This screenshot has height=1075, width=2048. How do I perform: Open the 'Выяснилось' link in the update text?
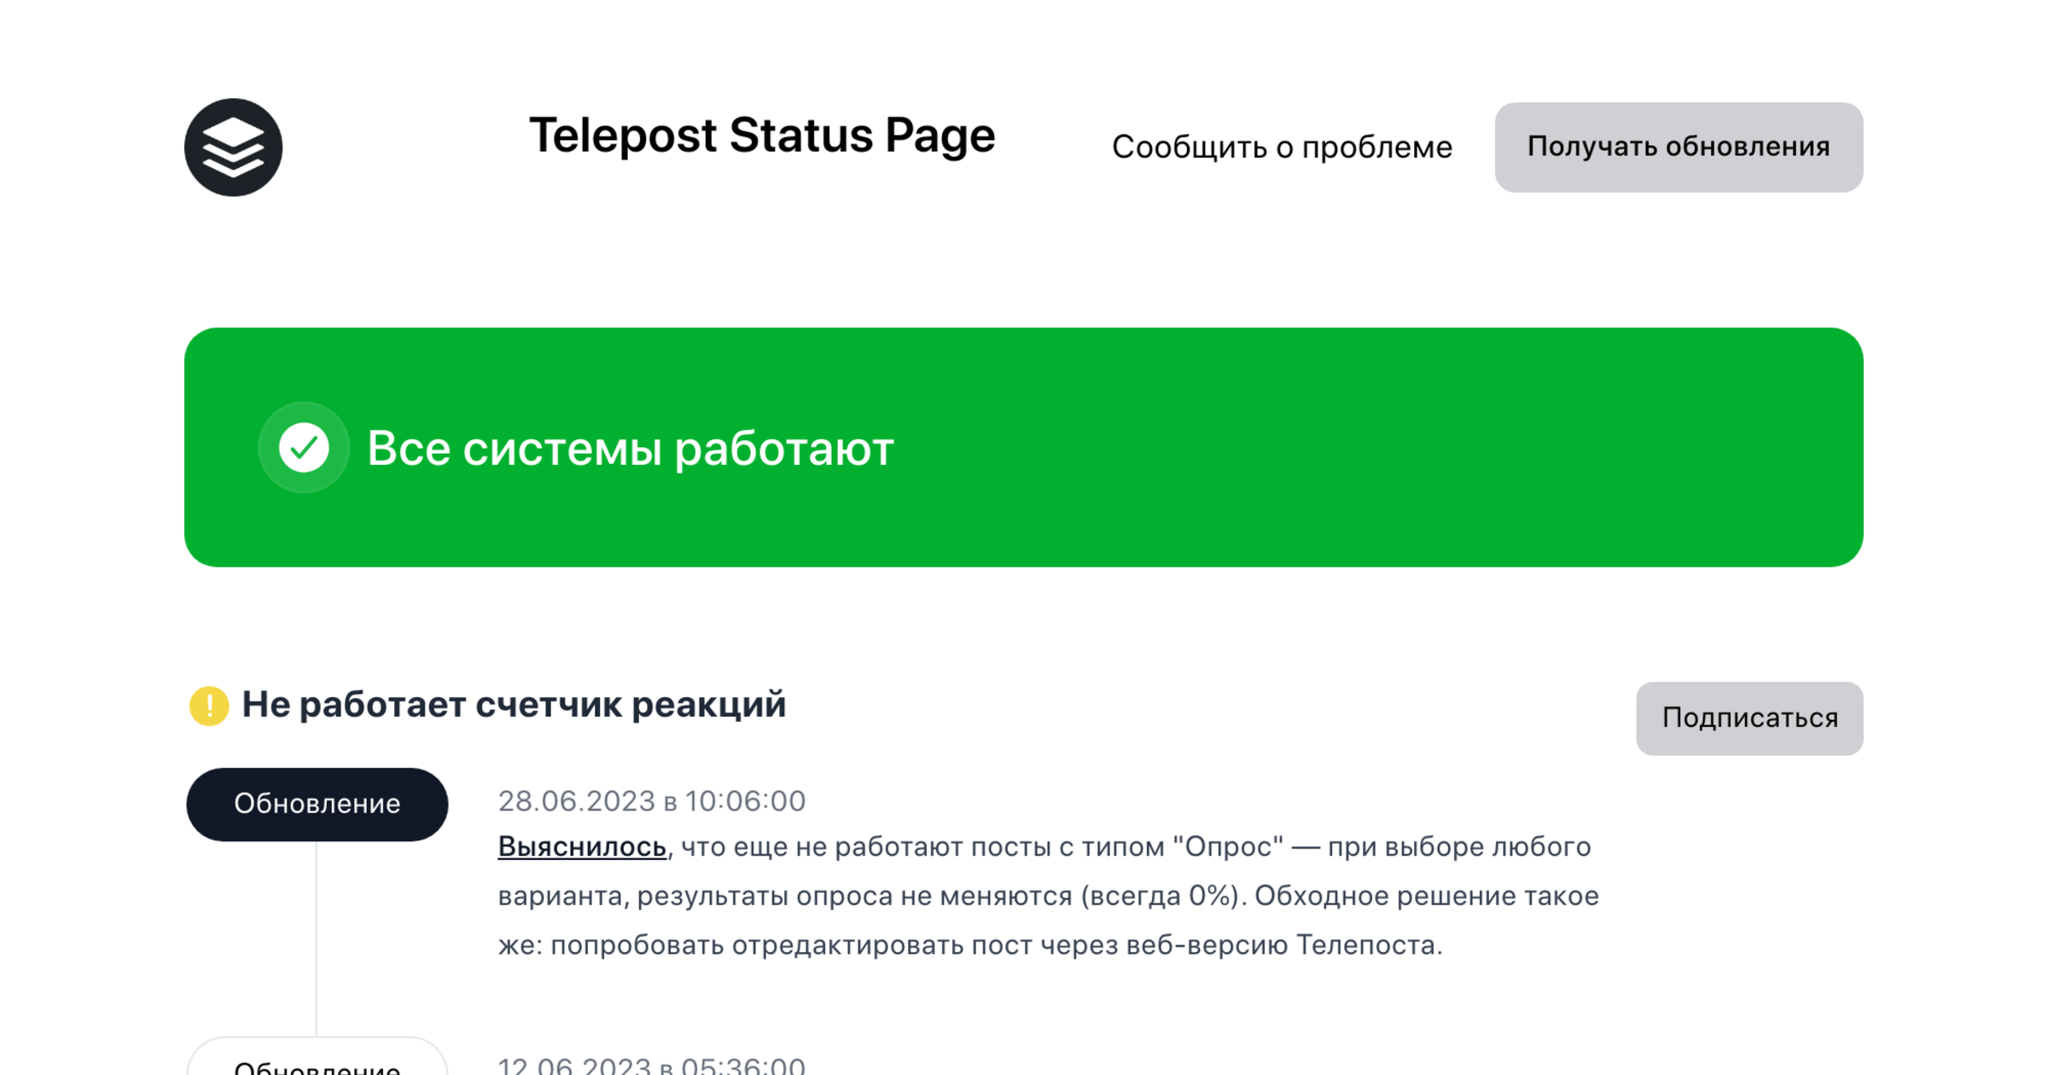(x=581, y=845)
